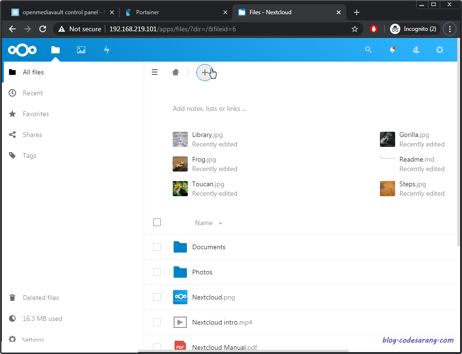The height and width of the screenshot is (354, 462).
Task: Open recent file Toucan.jpg
Action: pos(208,184)
